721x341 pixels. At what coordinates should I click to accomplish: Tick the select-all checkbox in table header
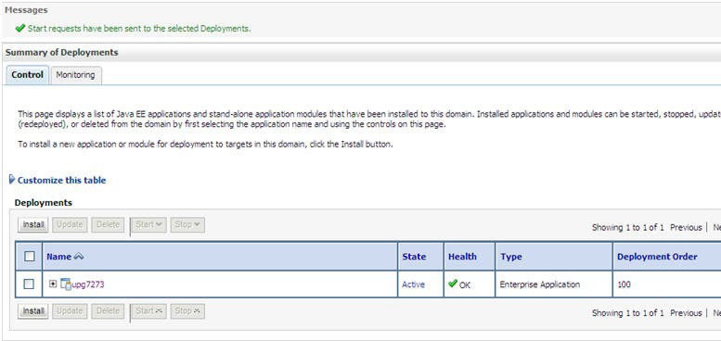(x=29, y=256)
